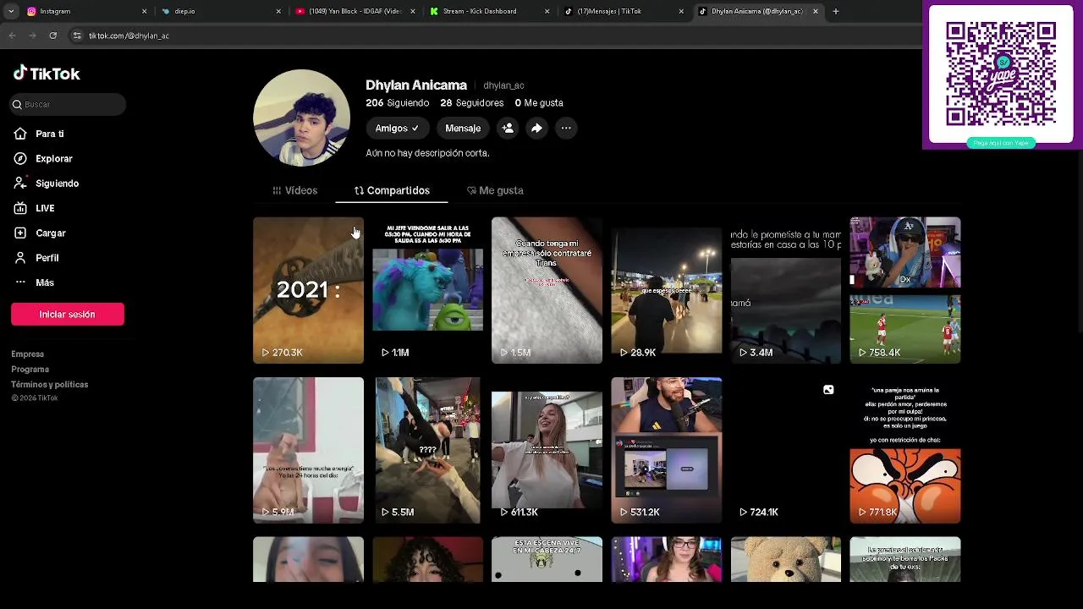Open Dhylan Anicama profile picture
This screenshot has height=609, width=1083.
301,118
